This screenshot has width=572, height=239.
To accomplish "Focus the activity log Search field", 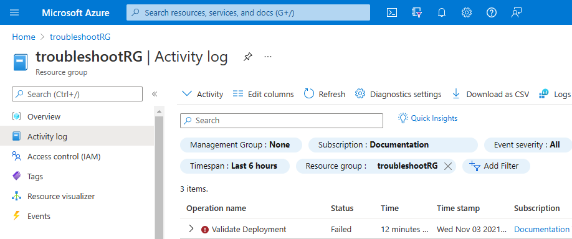I will (x=282, y=121).
